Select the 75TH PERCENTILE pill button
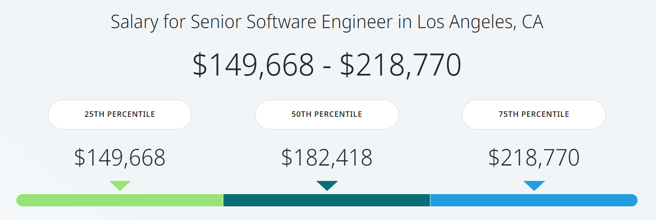 (x=534, y=115)
